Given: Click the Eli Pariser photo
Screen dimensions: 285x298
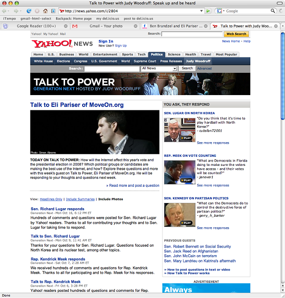Looking at the screenshot, I should (95, 132).
